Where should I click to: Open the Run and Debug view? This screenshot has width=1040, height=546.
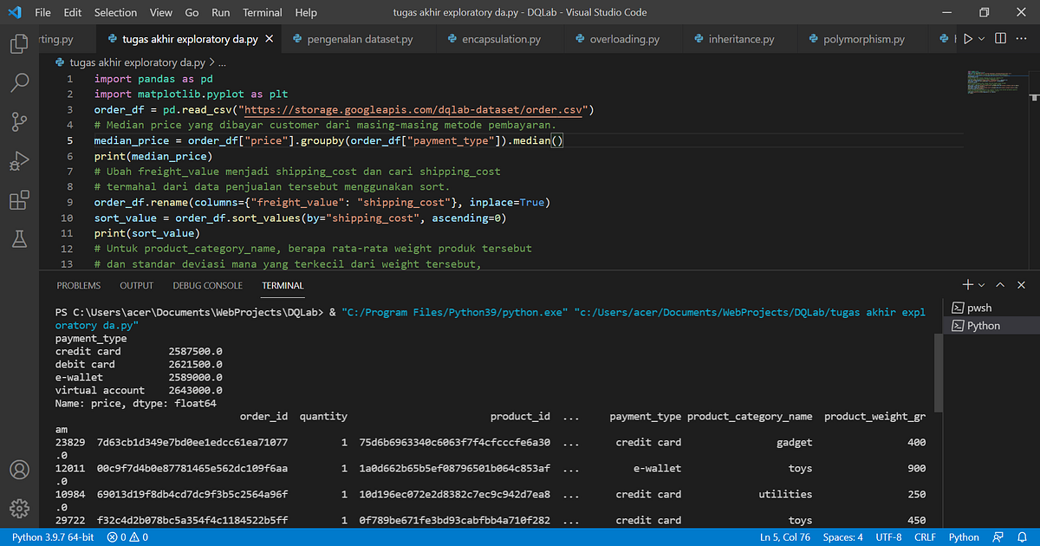(x=19, y=160)
